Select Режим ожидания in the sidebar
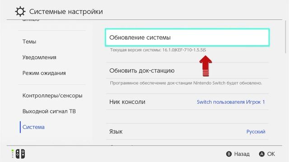Image resolution: width=289 pixels, height=162 pixels. click(x=44, y=73)
